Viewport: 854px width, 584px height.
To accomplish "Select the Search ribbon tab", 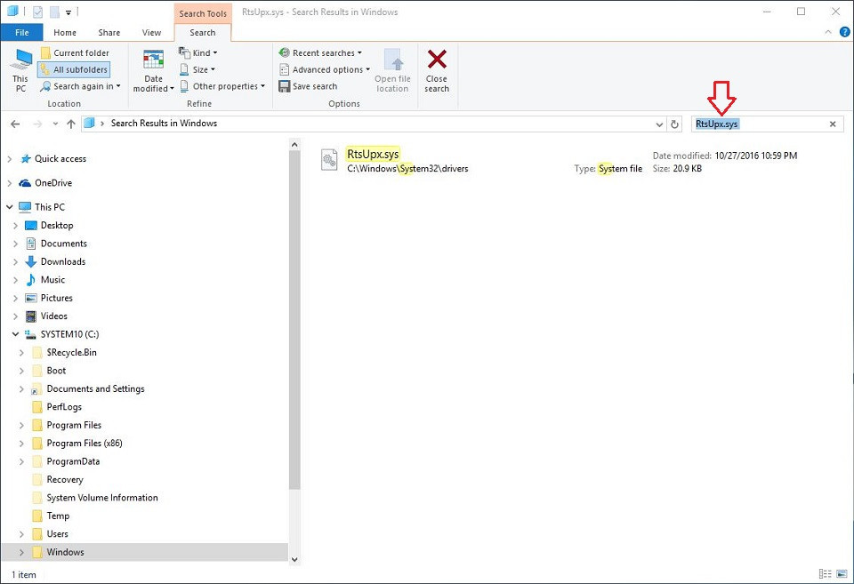I will pos(203,33).
